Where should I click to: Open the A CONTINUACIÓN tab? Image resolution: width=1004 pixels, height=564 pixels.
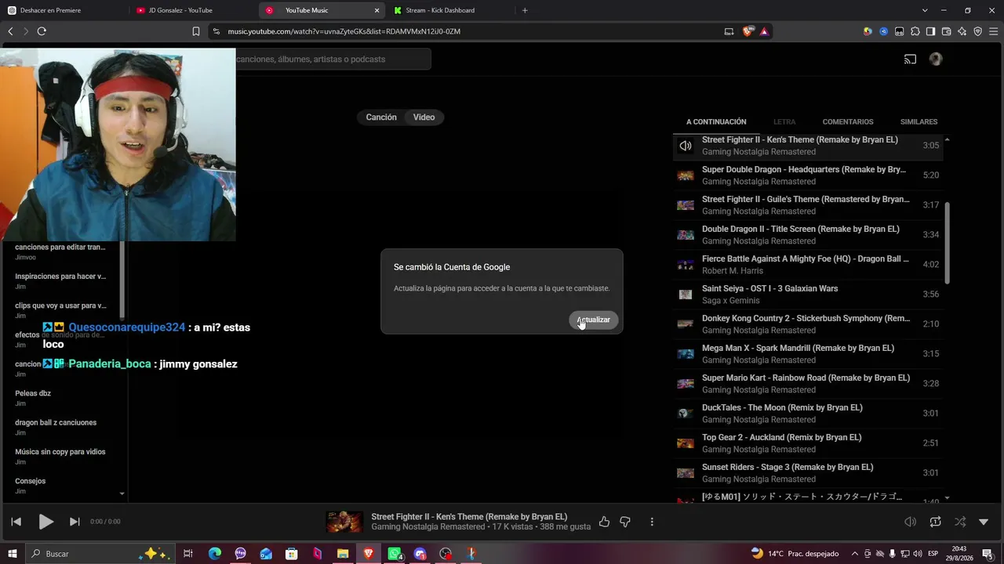(716, 122)
